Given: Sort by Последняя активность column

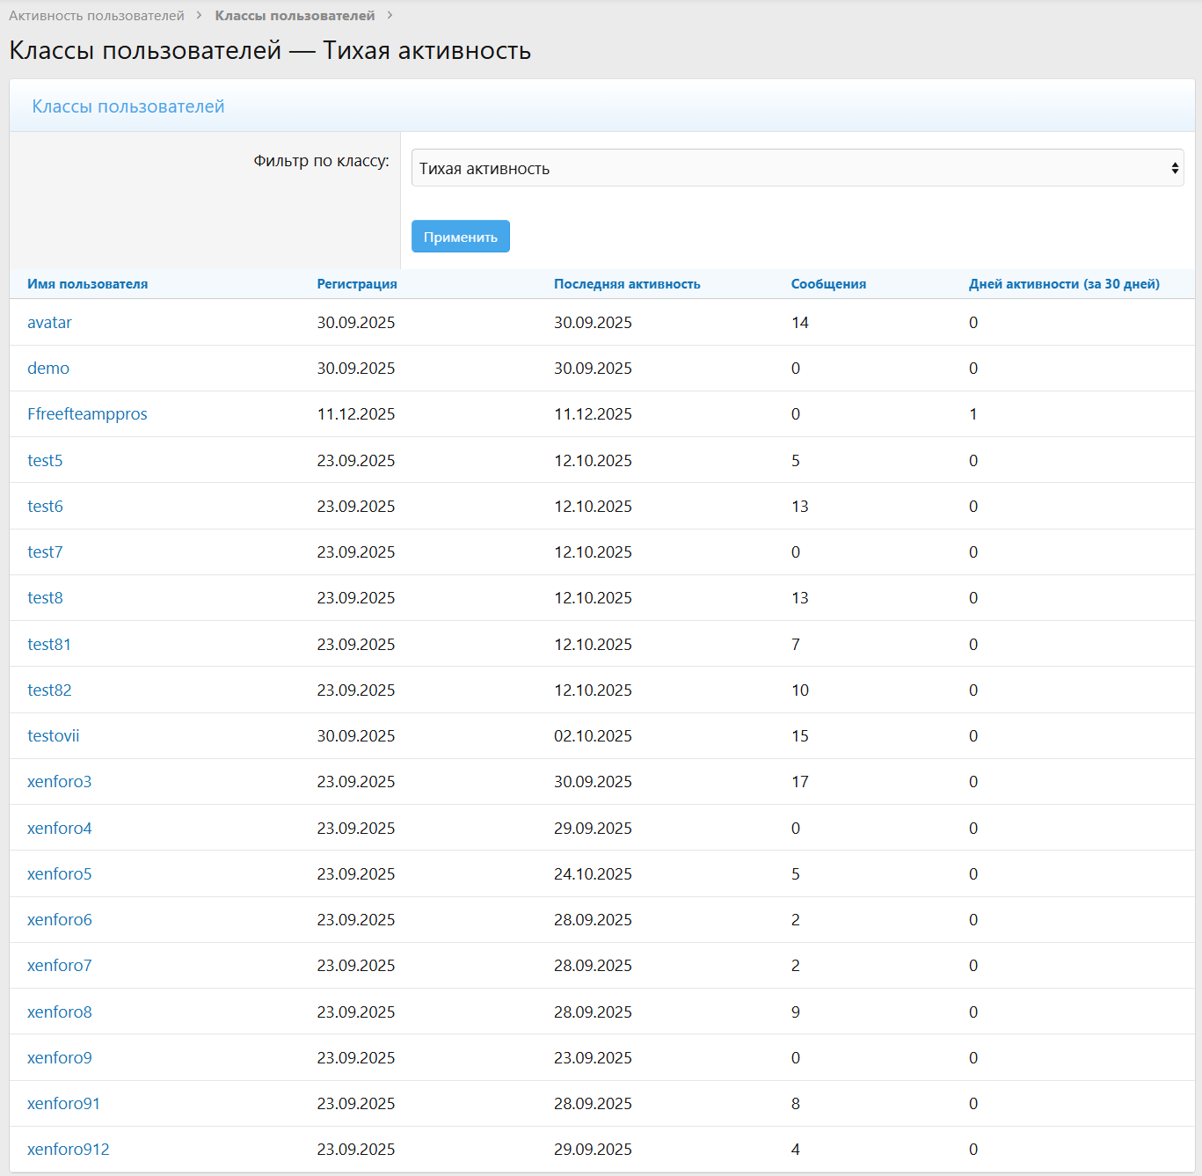Looking at the screenshot, I should click(627, 284).
